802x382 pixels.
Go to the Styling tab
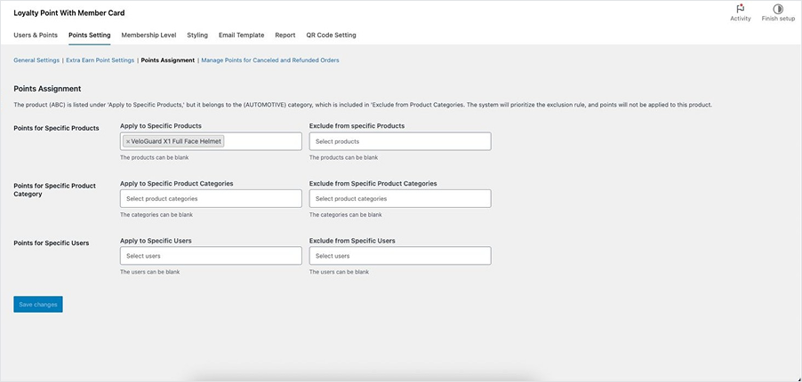(197, 36)
